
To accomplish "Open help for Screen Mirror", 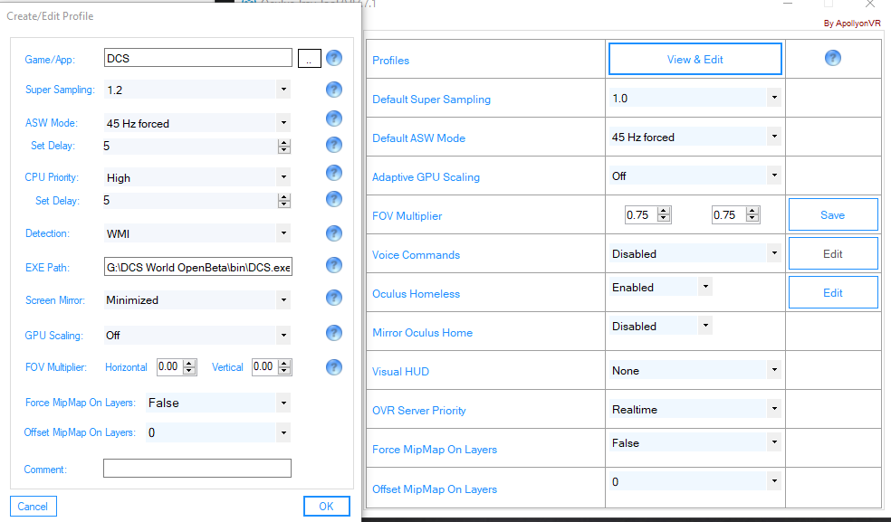I will 334,298.
